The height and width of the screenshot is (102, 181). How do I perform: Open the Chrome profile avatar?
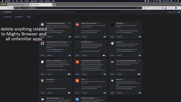point(176,8)
